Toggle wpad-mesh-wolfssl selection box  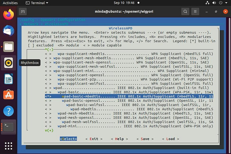48,122
